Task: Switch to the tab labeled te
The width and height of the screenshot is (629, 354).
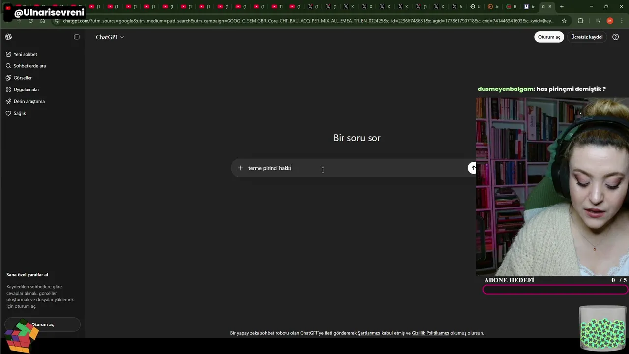Action: point(529,7)
